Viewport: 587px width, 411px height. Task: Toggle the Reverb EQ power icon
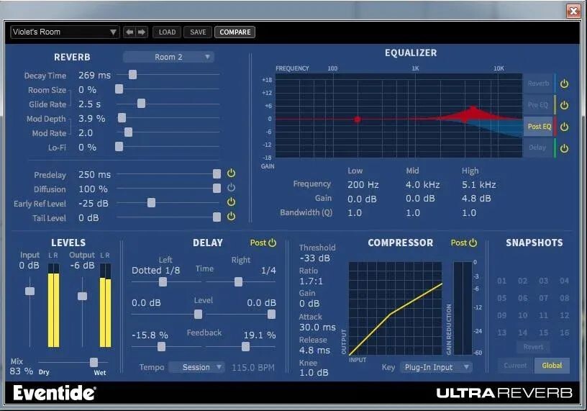[x=564, y=84]
